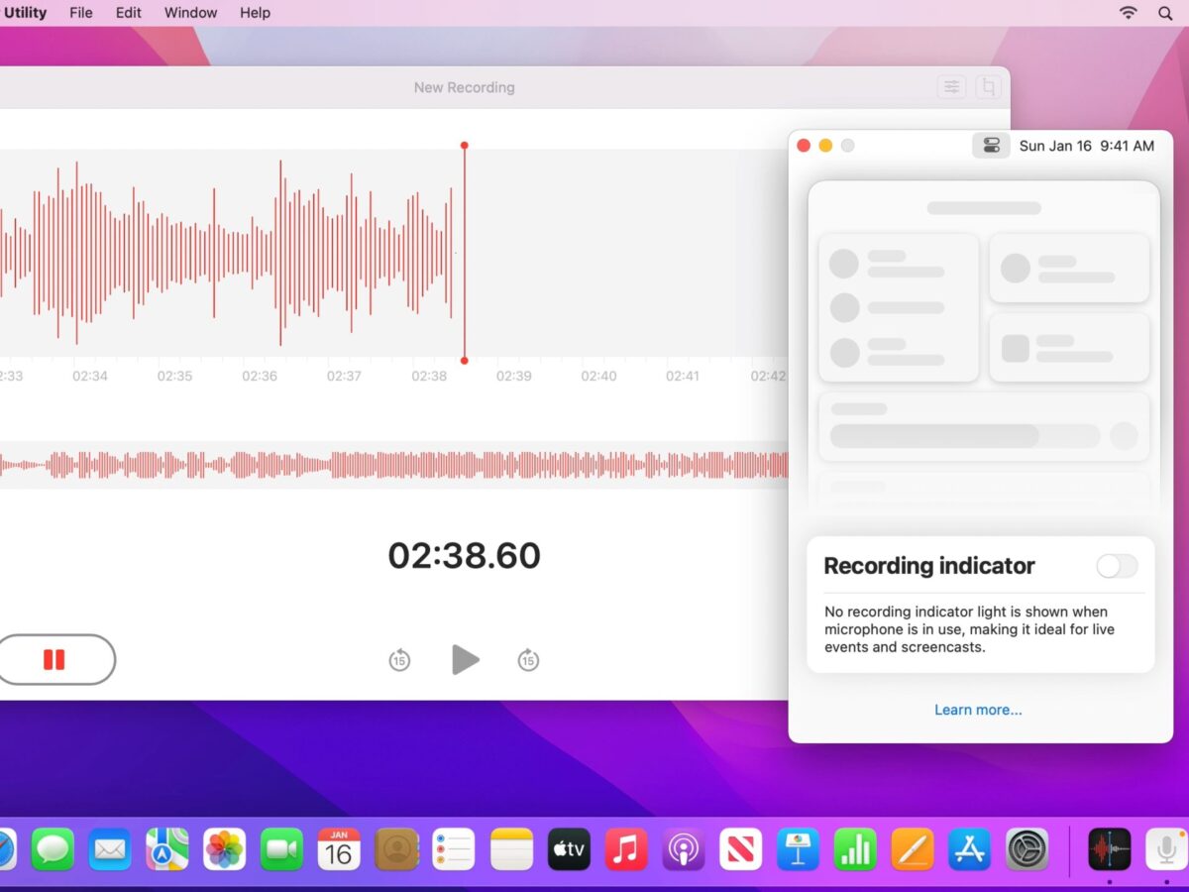
Task: Toggle the Recording indicator switch
Action: point(1117,566)
